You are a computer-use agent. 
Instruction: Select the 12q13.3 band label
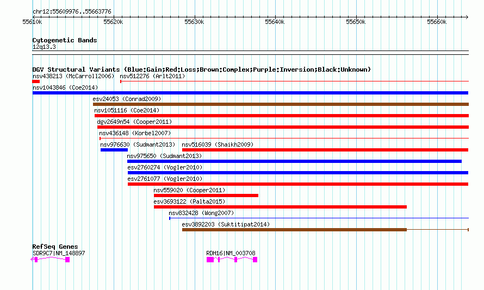(44, 47)
